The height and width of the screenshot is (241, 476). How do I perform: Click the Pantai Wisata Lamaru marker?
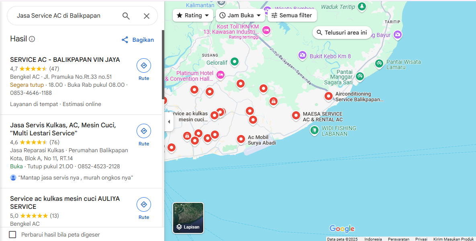(x=379, y=64)
